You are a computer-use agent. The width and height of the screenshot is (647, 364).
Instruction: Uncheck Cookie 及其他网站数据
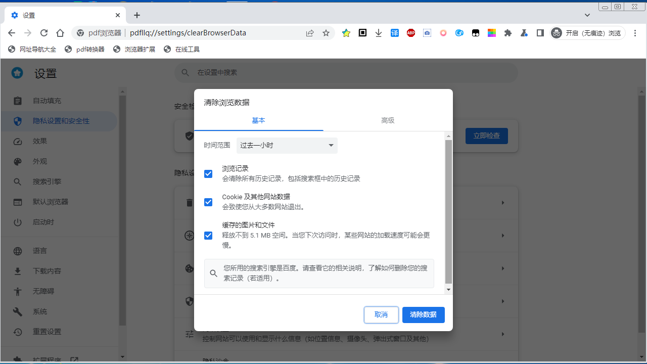(x=208, y=202)
